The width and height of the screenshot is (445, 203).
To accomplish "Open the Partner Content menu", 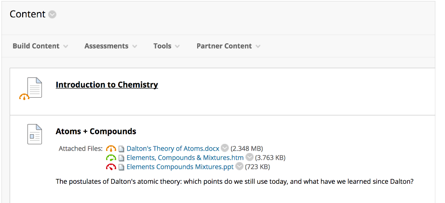I will 229,46.
